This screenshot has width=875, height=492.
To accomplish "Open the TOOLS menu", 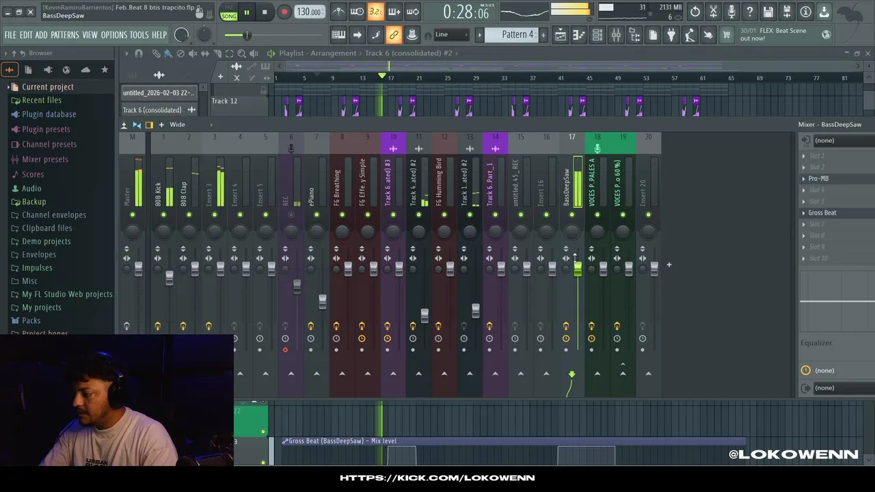I will 139,35.
